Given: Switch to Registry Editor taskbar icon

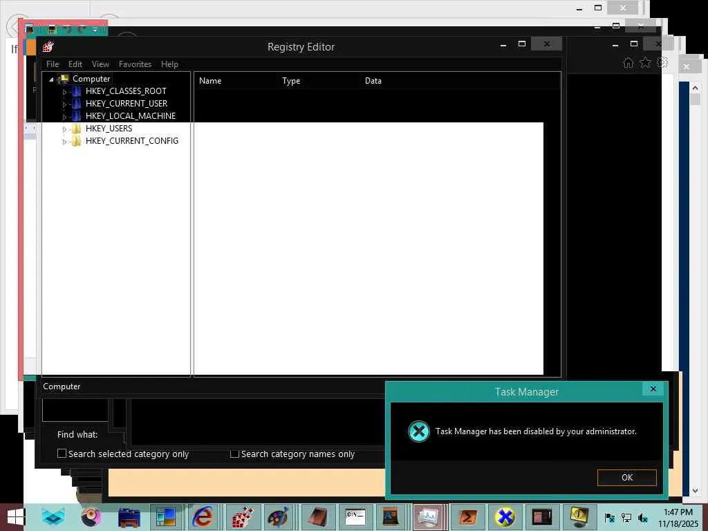Looking at the screenshot, I should [243, 517].
